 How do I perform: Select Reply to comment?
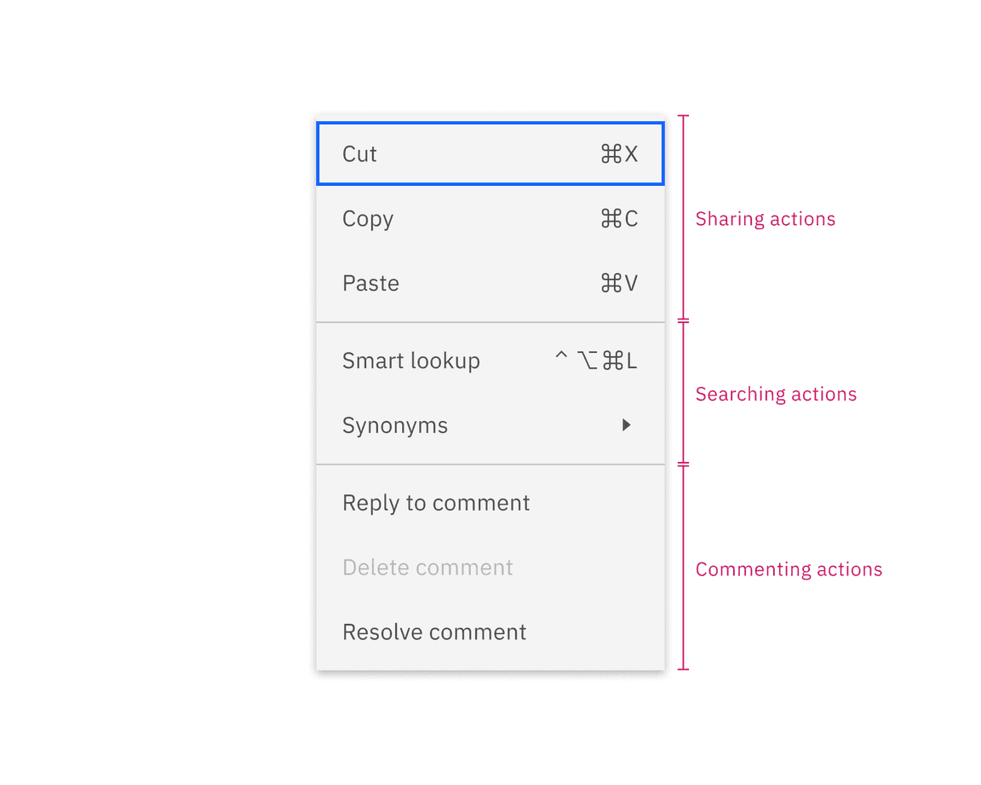tap(436, 503)
